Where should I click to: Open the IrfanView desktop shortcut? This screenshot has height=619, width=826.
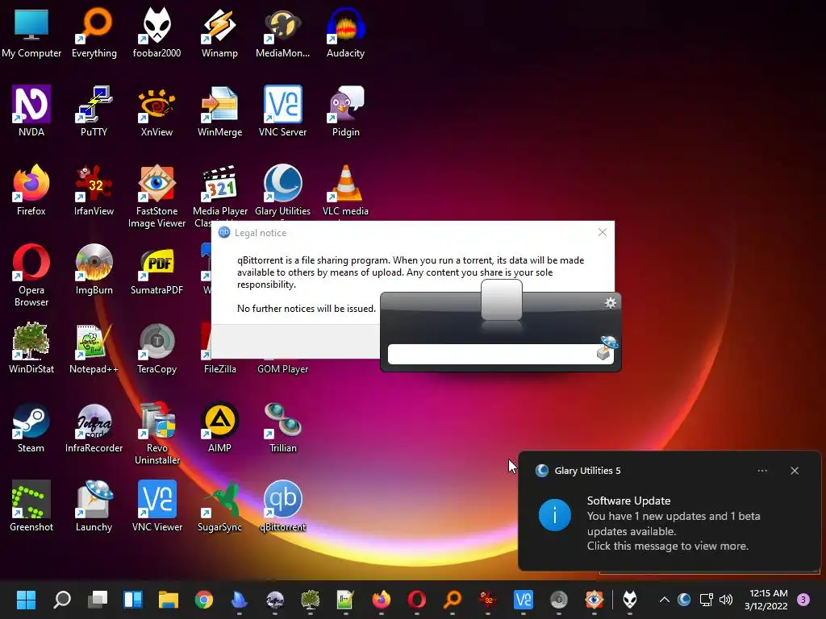(94, 189)
